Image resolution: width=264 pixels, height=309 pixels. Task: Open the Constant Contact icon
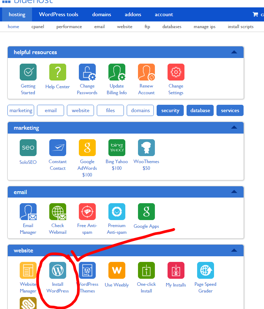click(58, 148)
